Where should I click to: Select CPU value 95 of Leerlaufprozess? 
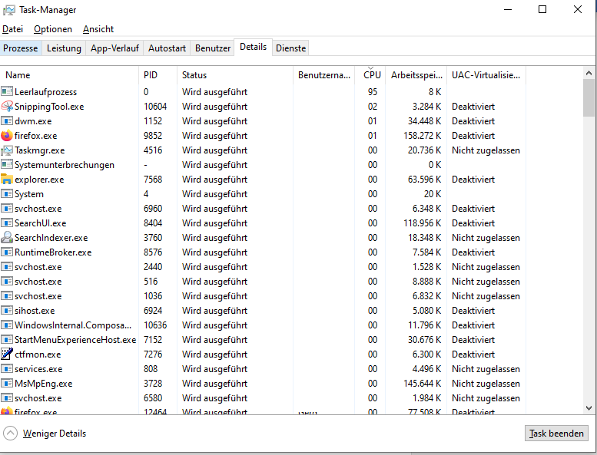(373, 91)
